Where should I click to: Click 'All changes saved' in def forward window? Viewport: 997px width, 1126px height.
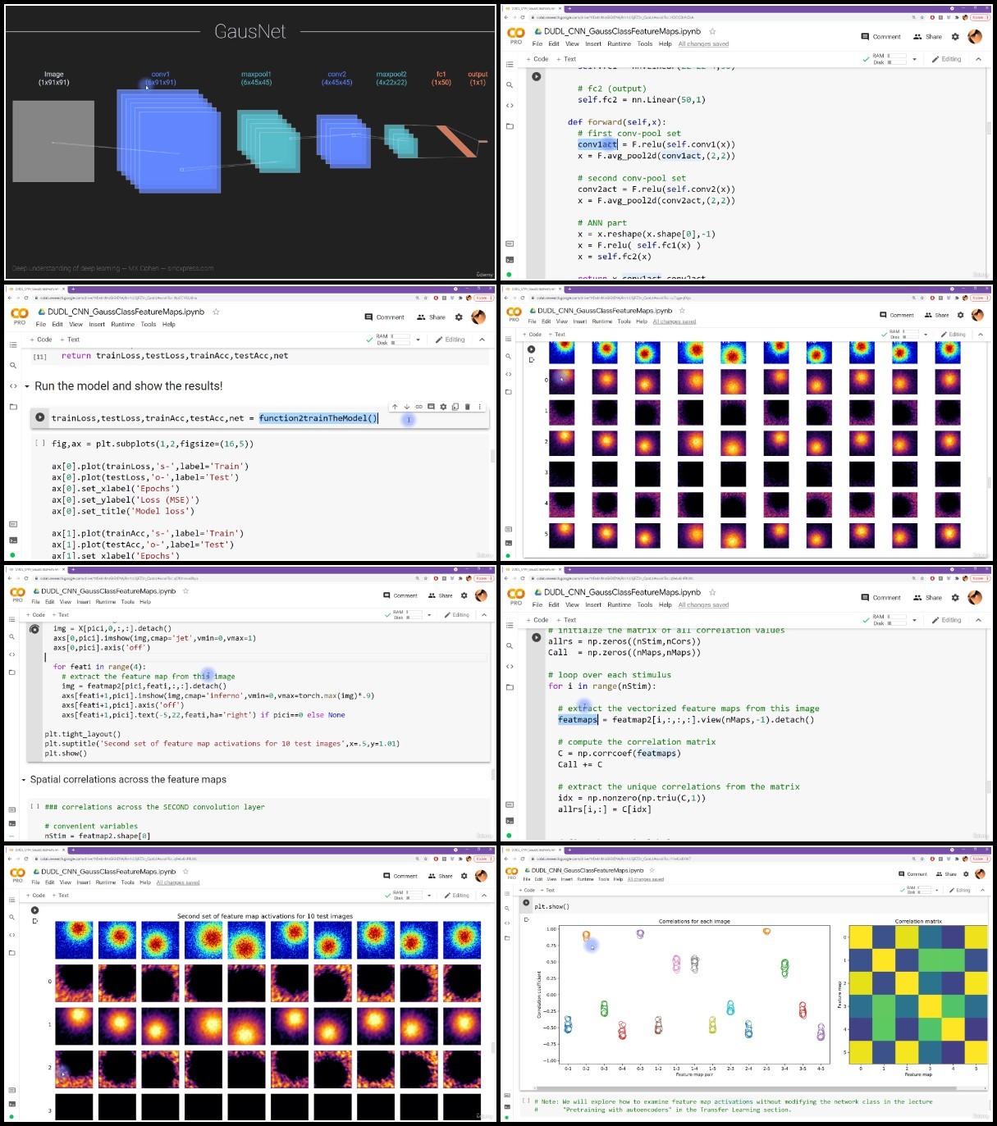703,43
